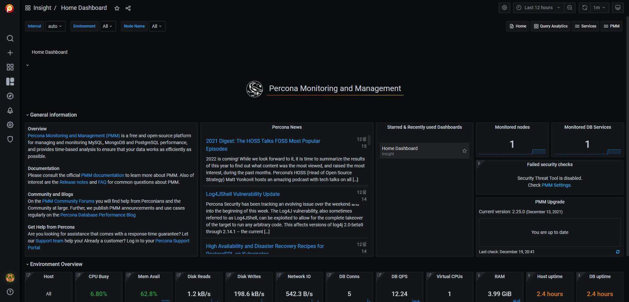Share dashboard using the share icon
The image size is (629, 302).
click(x=128, y=8)
